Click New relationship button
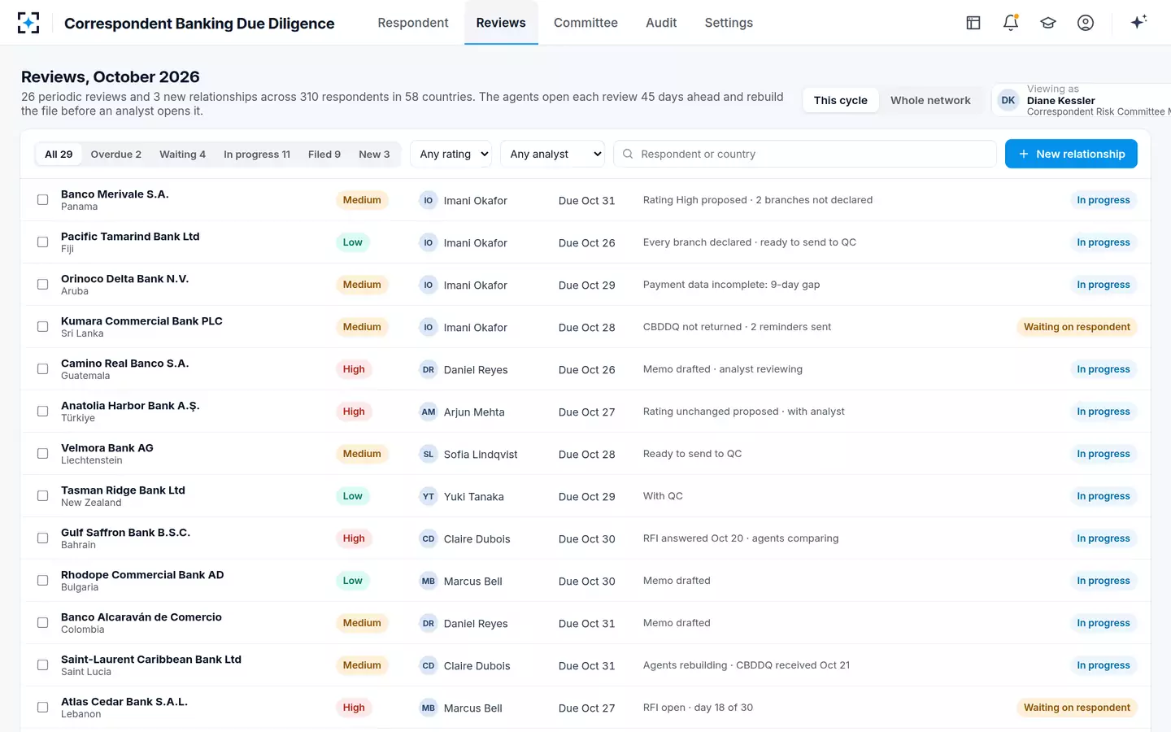The image size is (1171, 732). pyautogui.click(x=1071, y=154)
